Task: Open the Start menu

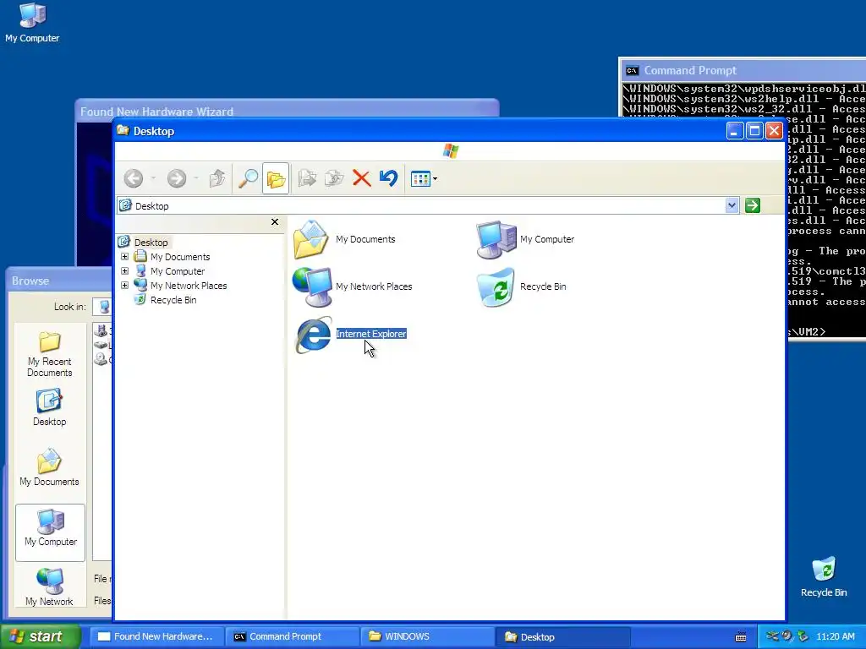Action: pos(41,636)
